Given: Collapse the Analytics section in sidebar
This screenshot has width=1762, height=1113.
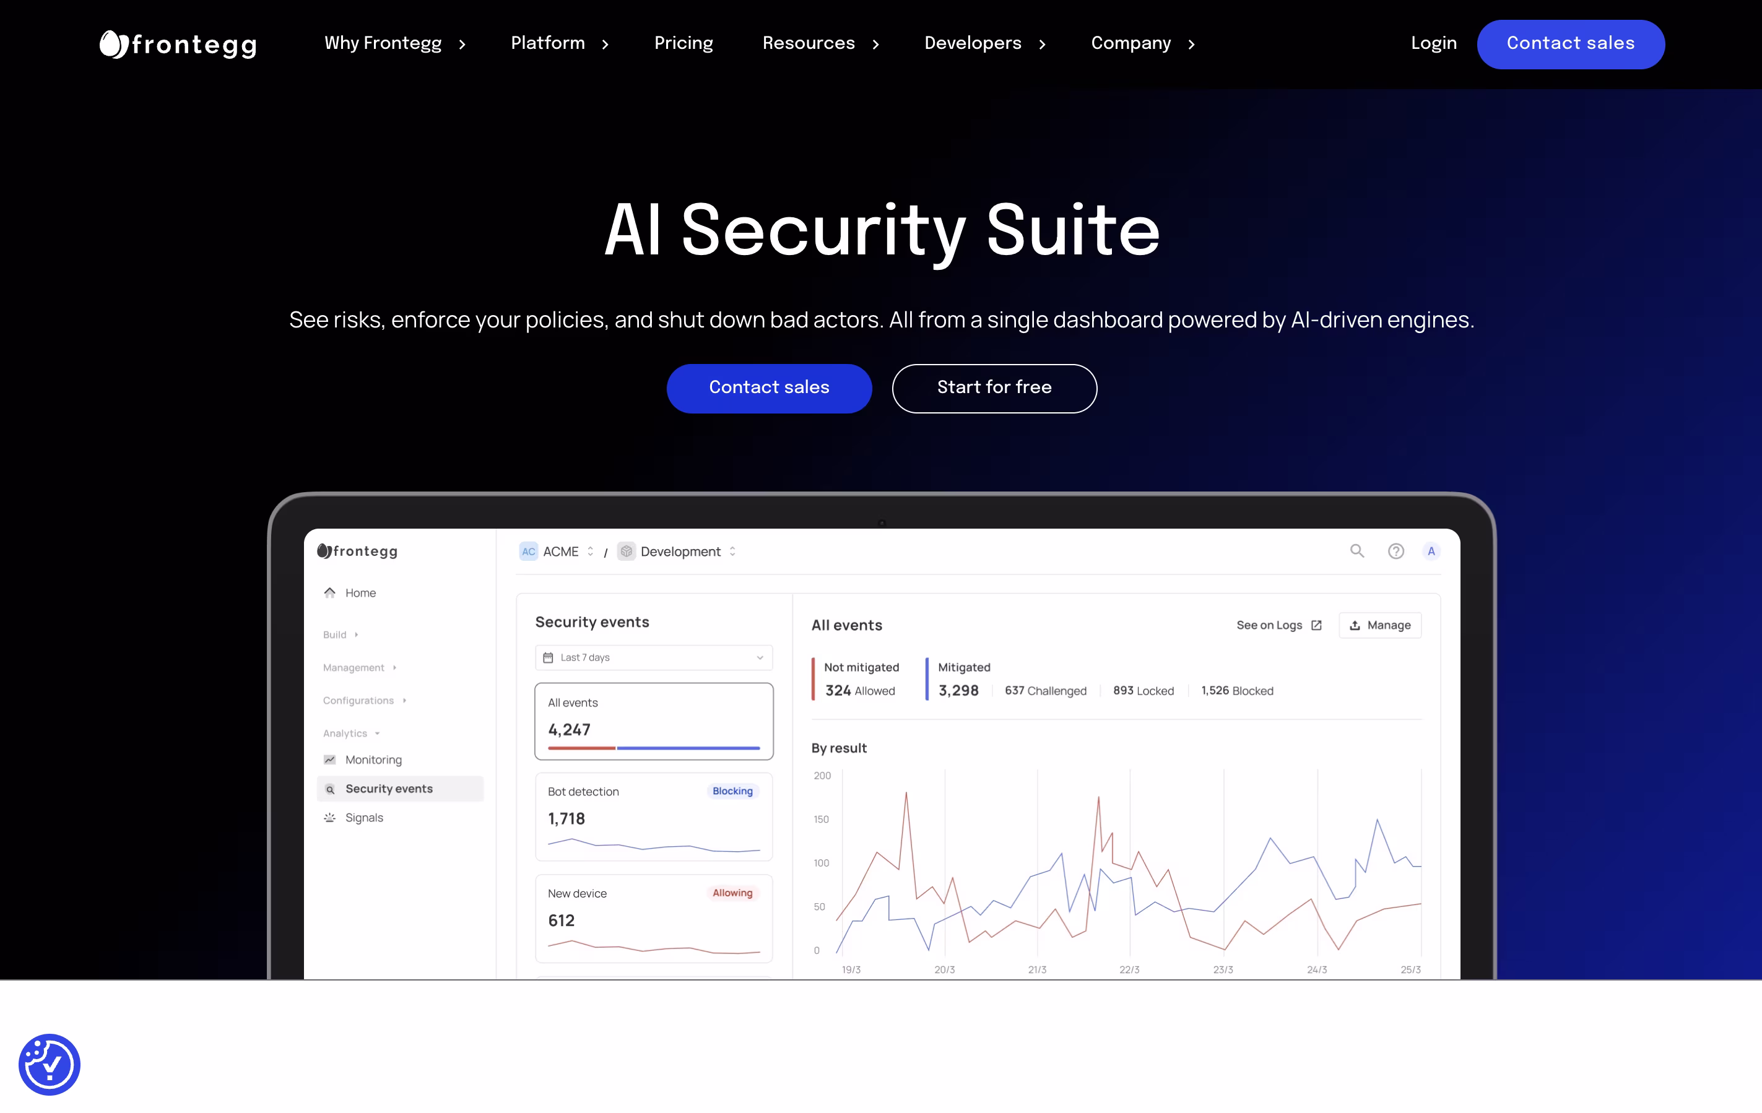Looking at the screenshot, I should [351, 733].
